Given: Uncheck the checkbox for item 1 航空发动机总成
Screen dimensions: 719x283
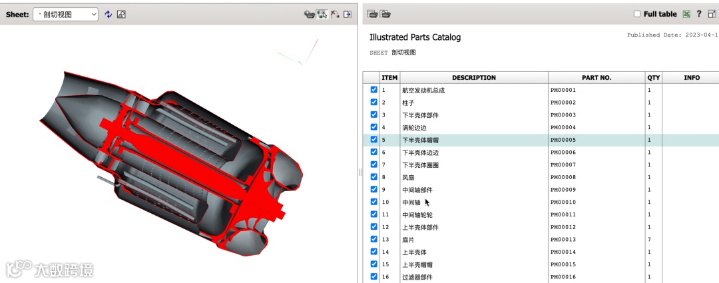Looking at the screenshot, I should [x=373, y=90].
